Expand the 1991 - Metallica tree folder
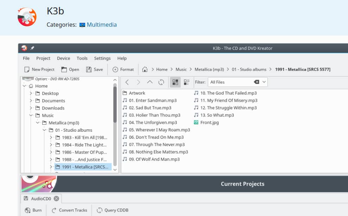The image size is (348, 216). tap(51, 167)
